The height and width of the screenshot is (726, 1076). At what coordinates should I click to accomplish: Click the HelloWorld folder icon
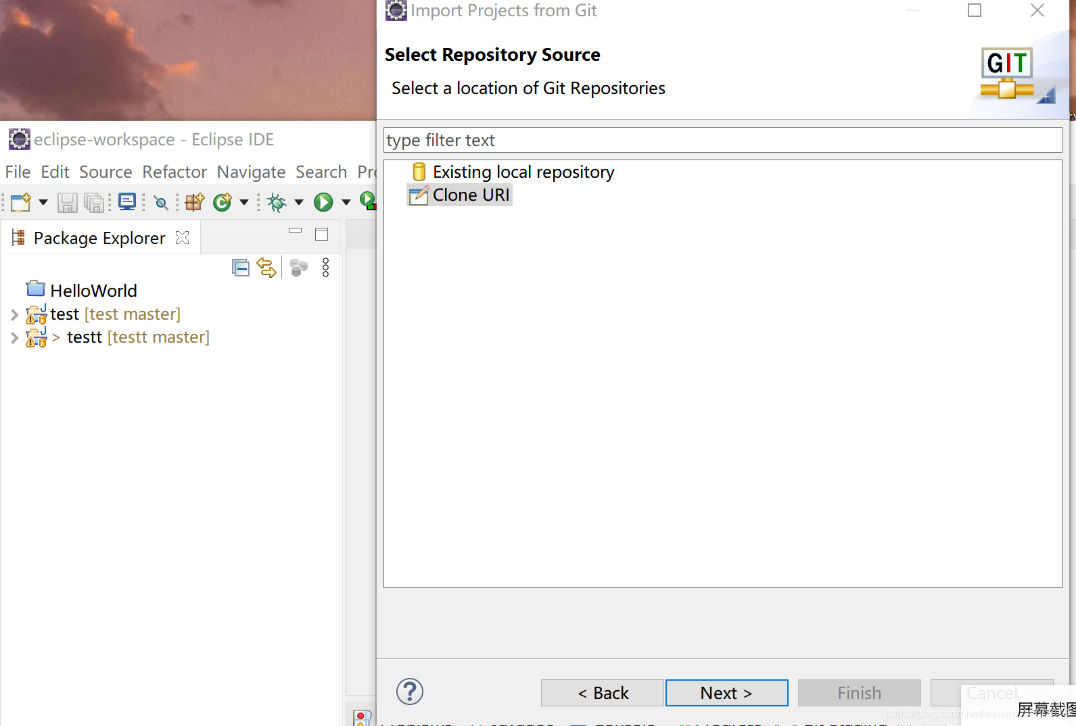[x=36, y=289]
